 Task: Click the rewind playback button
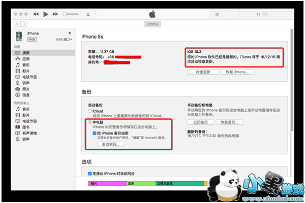[x=36, y=14]
